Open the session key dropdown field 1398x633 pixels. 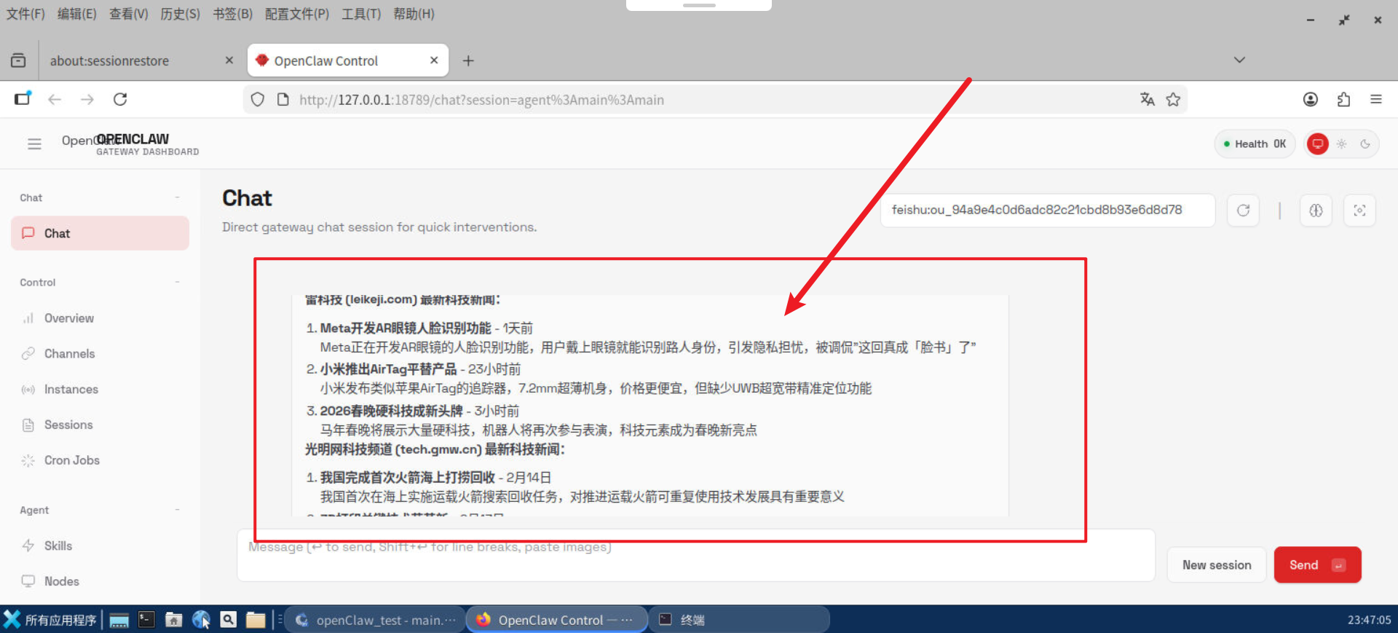(1048, 210)
